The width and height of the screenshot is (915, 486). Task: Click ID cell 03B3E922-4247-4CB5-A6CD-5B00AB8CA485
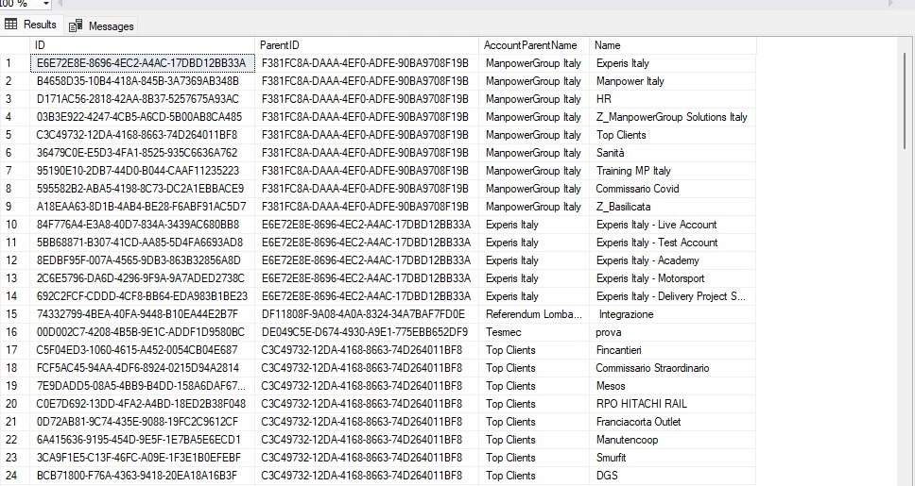[142, 117]
